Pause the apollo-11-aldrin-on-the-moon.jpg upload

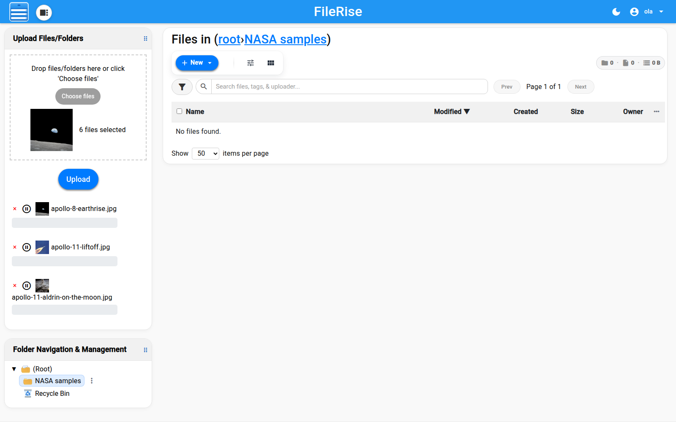(x=27, y=286)
